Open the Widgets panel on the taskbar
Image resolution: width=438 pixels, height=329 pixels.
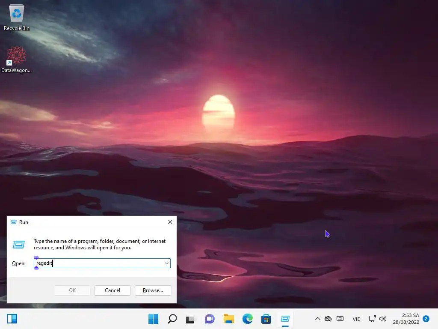pos(12,319)
